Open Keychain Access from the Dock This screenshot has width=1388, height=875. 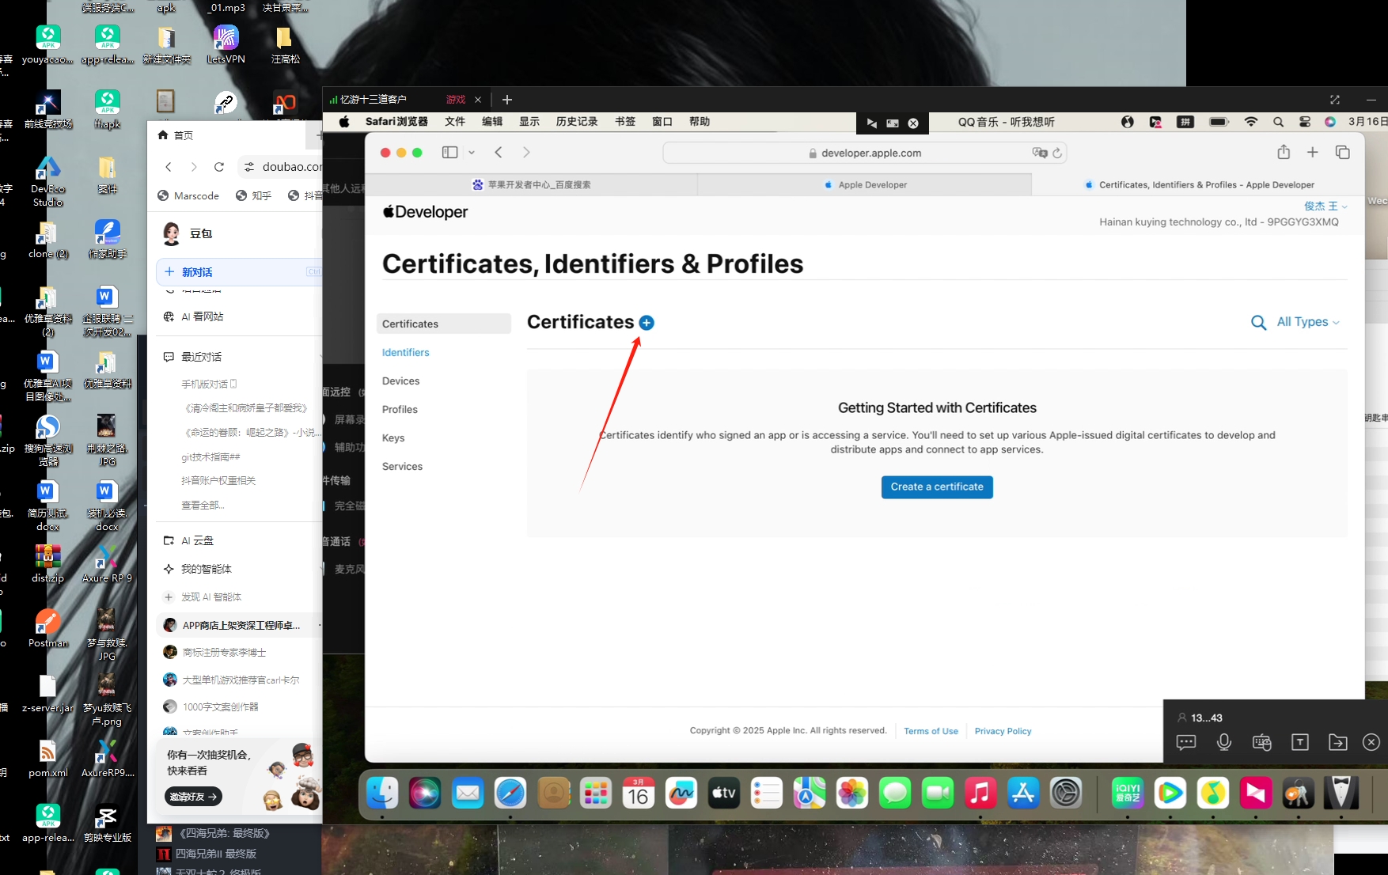1299,793
